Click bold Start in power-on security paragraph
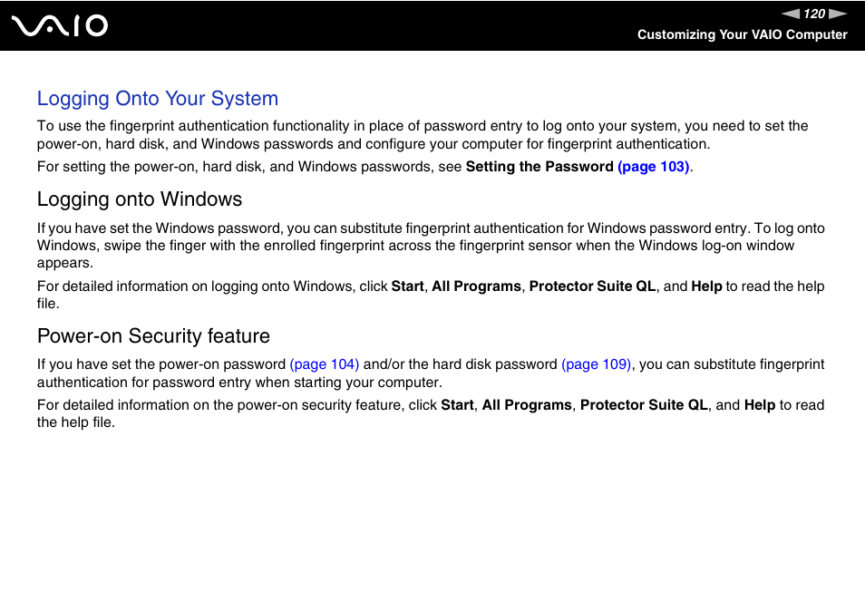This screenshot has width=865, height=611. coord(457,404)
